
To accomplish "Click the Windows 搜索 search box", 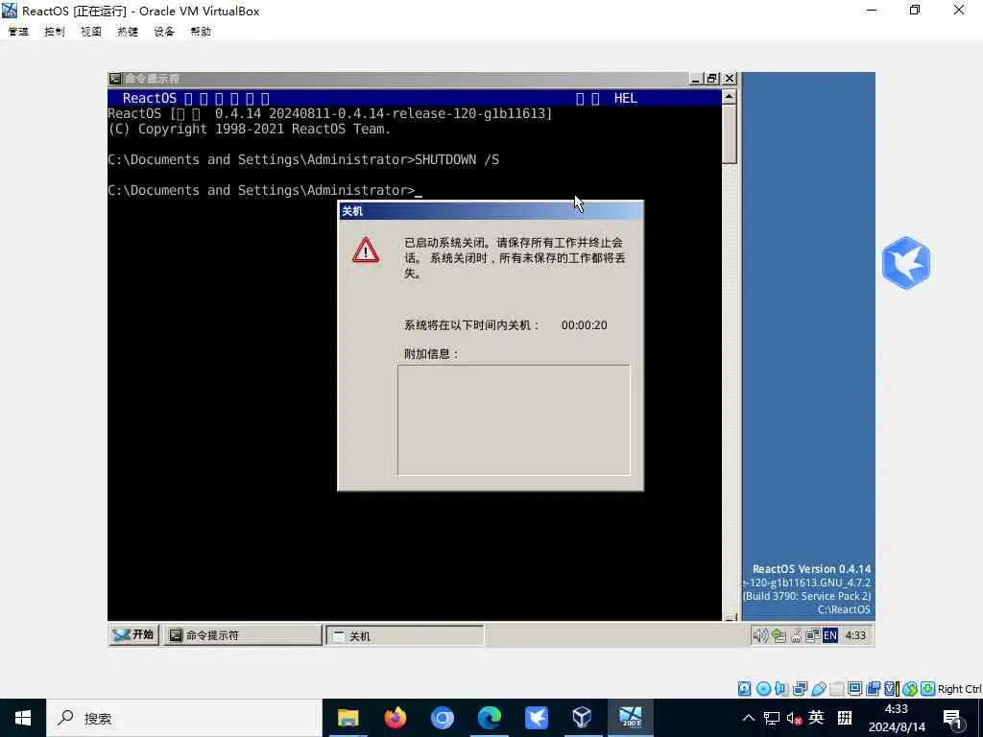I will coord(184,718).
